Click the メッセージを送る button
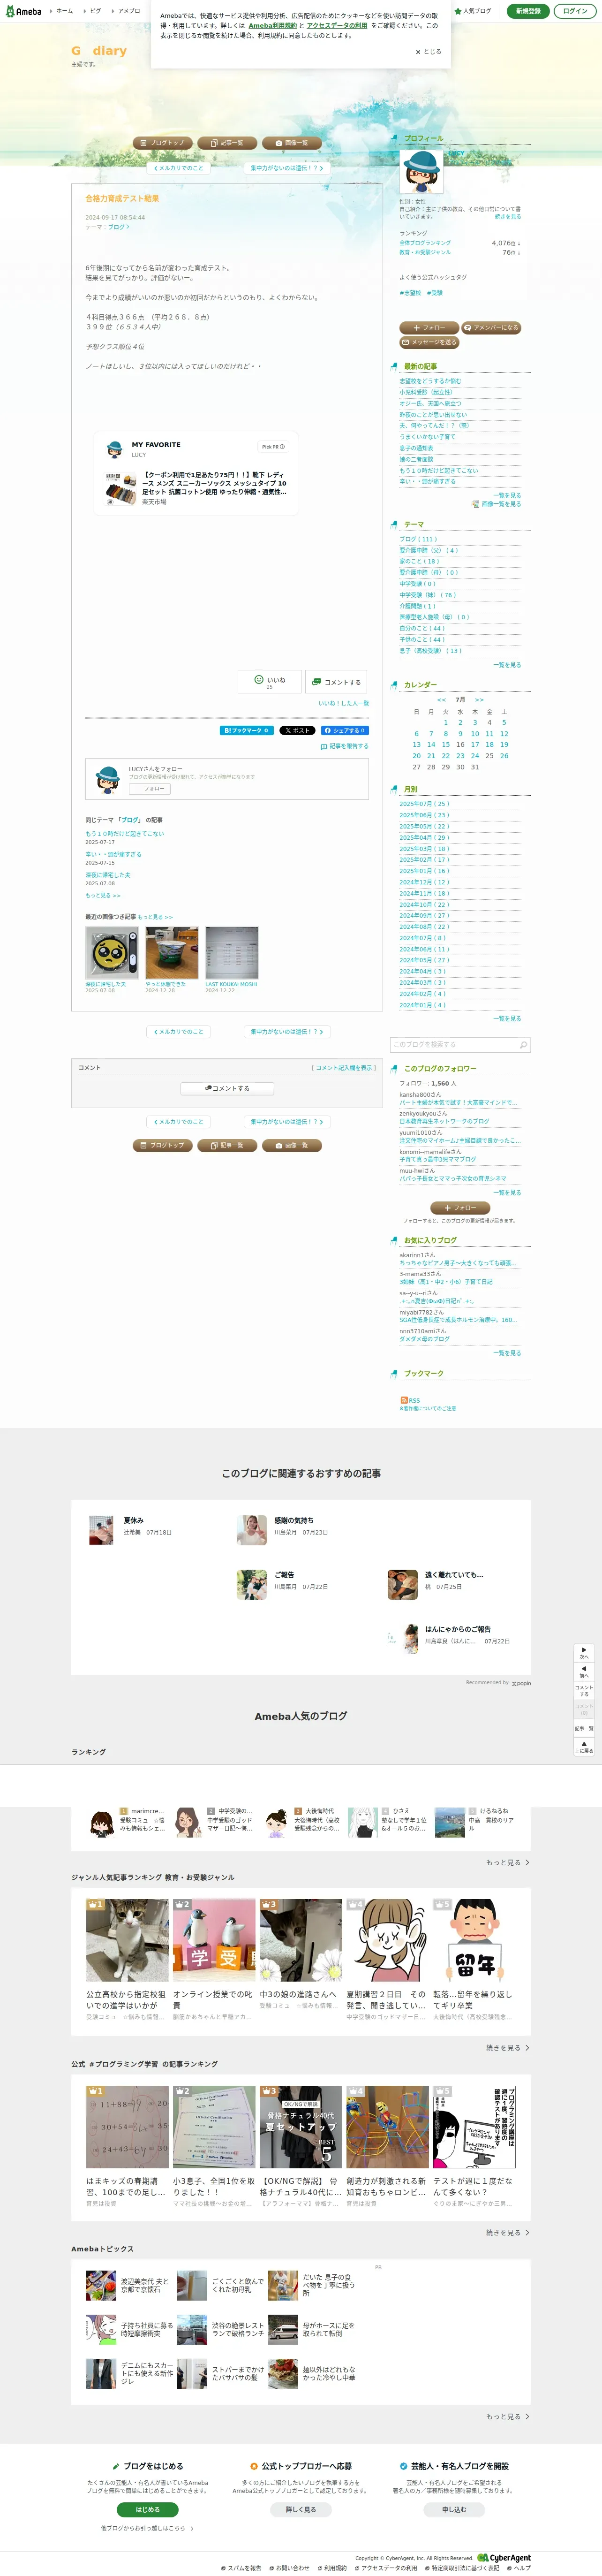602x2576 pixels. (x=429, y=342)
